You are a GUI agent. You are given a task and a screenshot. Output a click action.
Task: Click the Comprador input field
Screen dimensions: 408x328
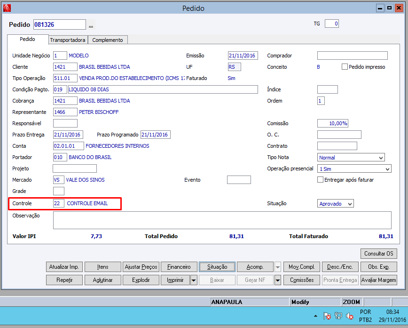353,56
